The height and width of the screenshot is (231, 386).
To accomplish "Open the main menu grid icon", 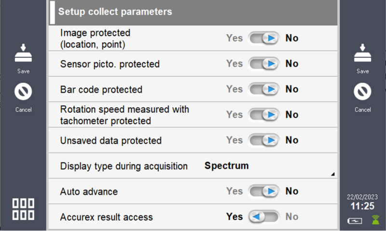I will coord(23,209).
